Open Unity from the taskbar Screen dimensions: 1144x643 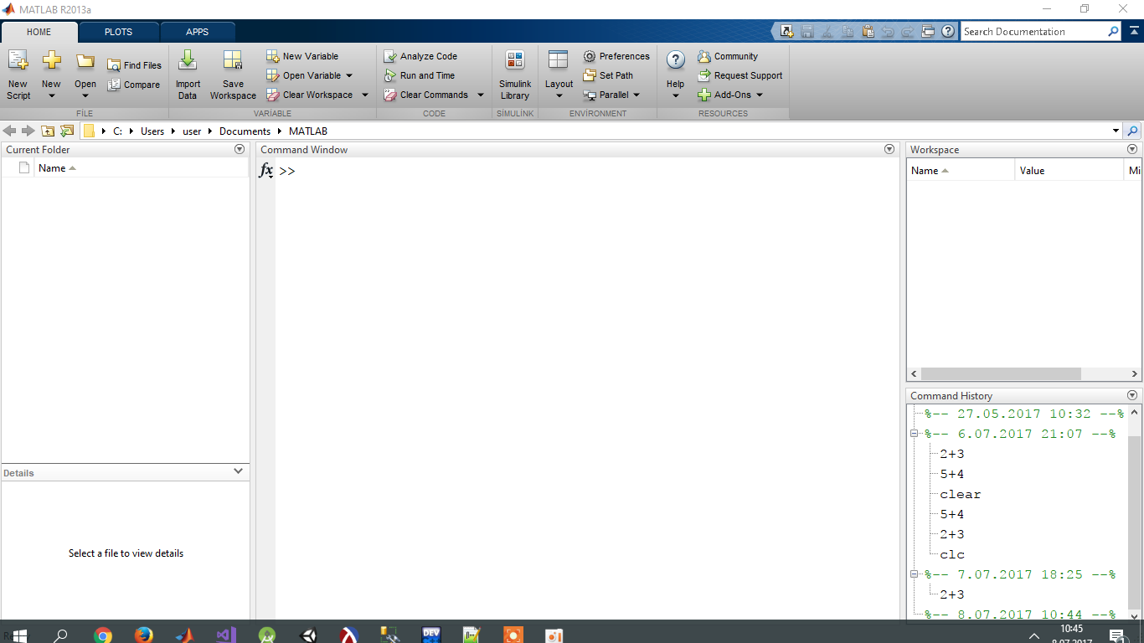click(x=308, y=635)
